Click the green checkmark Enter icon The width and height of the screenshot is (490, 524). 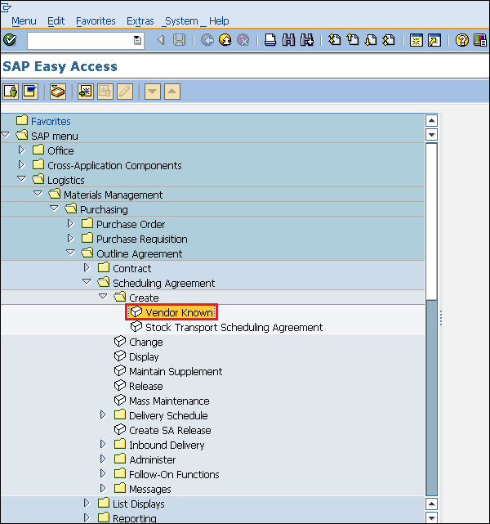click(10, 40)
